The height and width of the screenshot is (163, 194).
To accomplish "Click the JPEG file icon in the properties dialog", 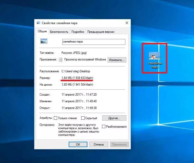I will [x=44, y=41].
